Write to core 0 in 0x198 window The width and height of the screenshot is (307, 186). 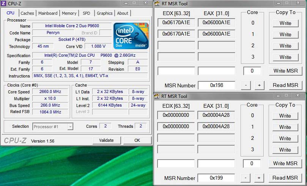[x=285, y=23]
